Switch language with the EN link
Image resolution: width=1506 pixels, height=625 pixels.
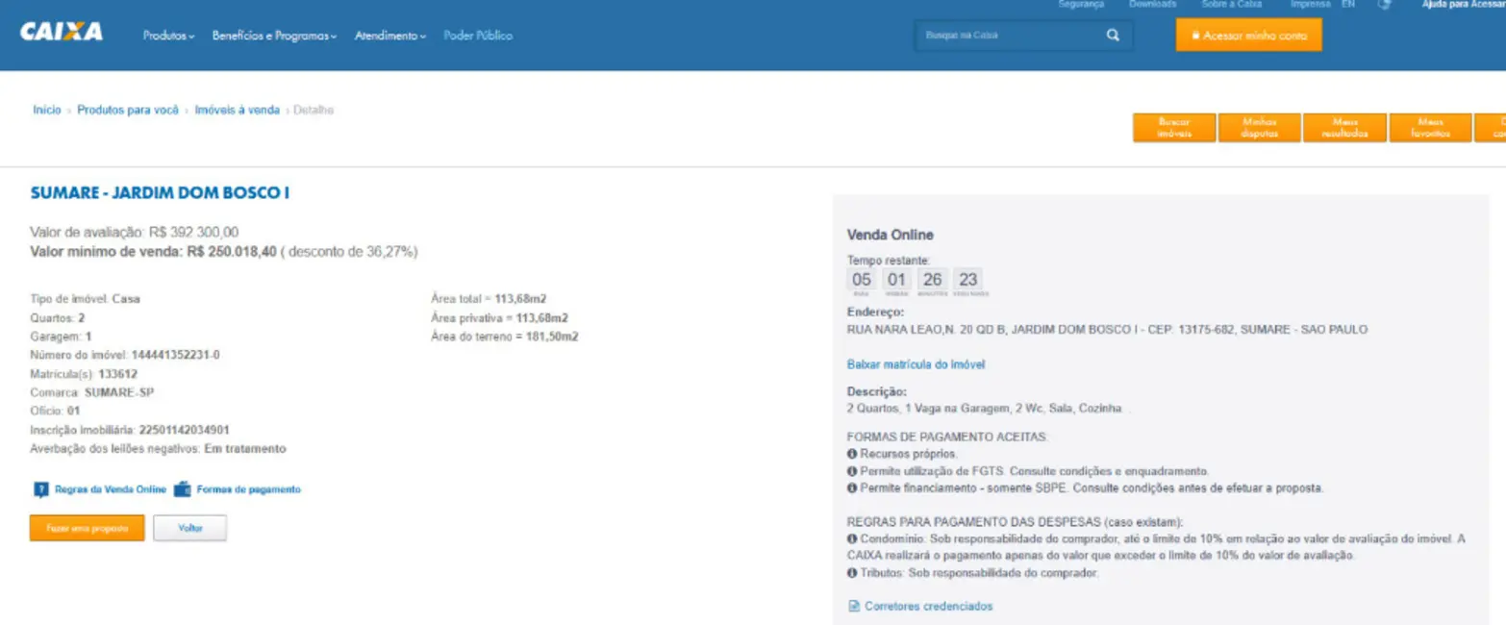coord(1348,5)
